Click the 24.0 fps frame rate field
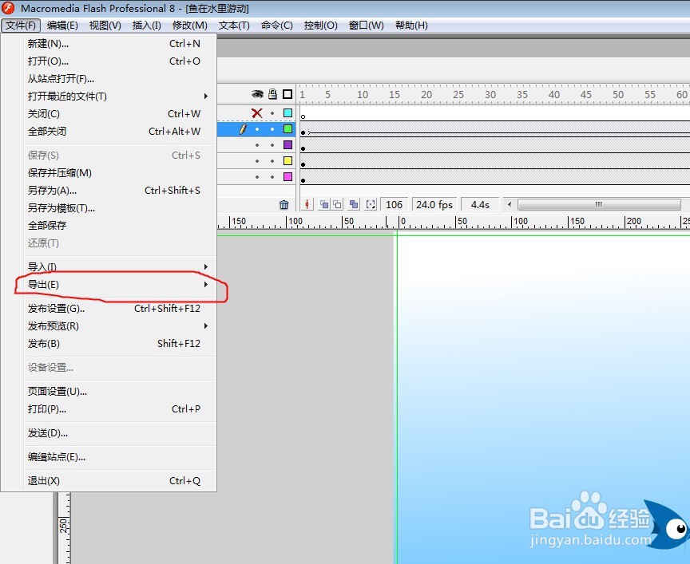 pos(434,204)
